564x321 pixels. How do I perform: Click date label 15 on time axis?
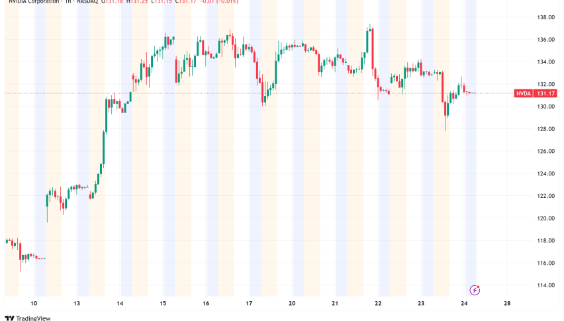point(163,304)
